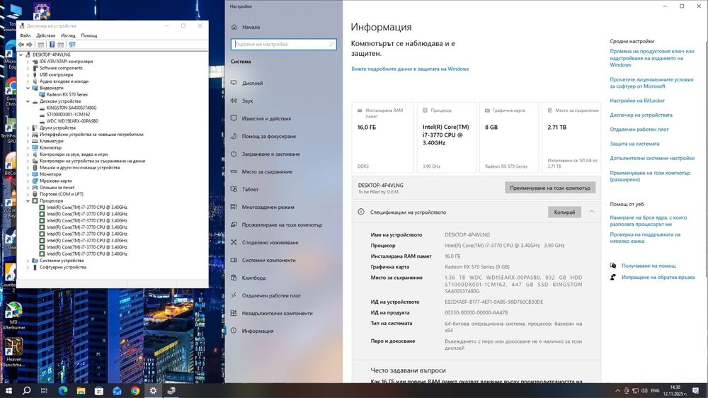Click the Многозадачен режим icon
Viewport: 708px width, 398px height.
(234, 207)
